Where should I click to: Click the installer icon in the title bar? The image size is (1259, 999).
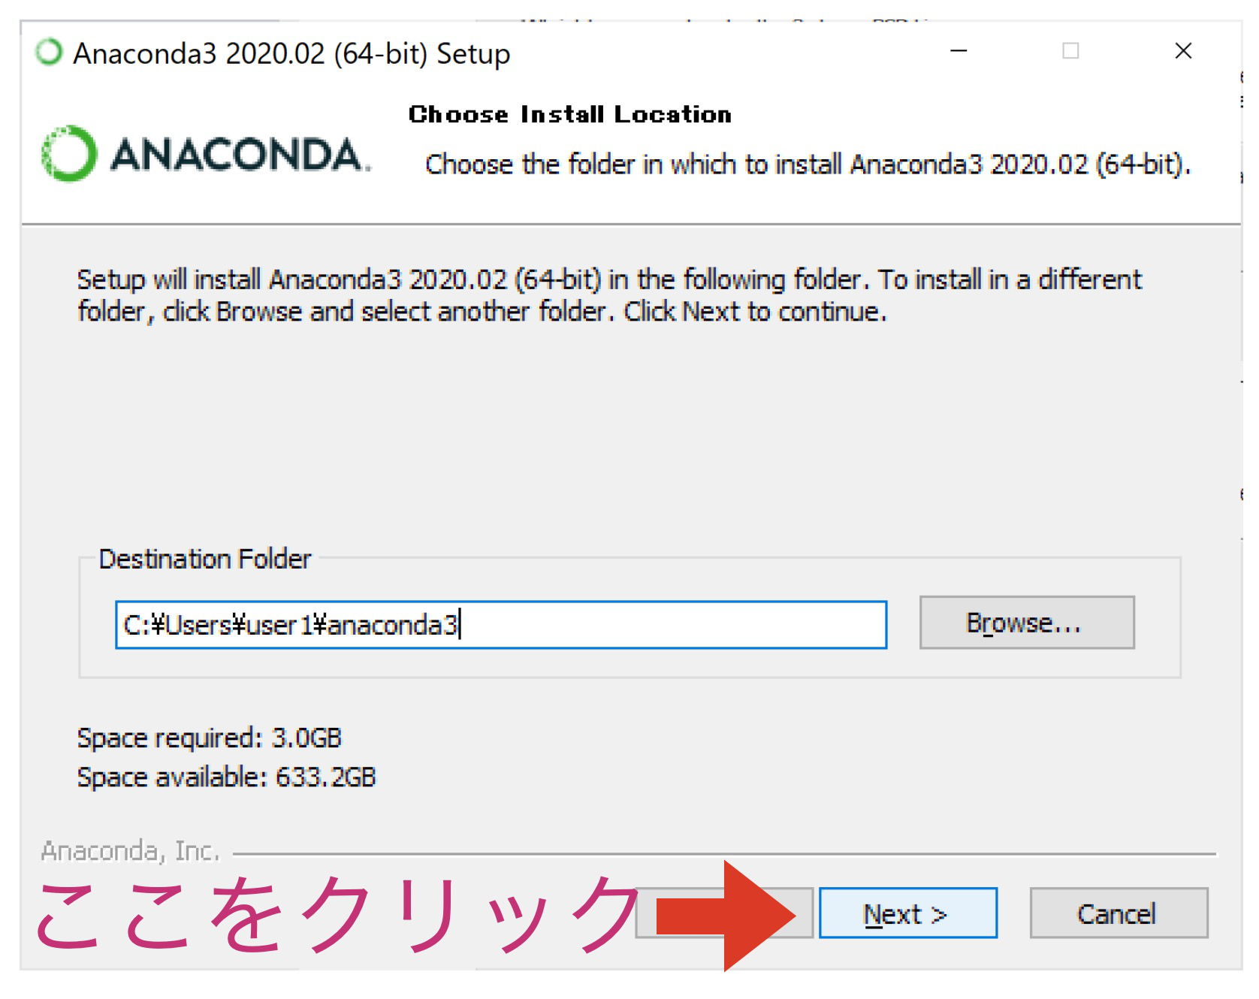pyautogui.click(x=50, y=52)
